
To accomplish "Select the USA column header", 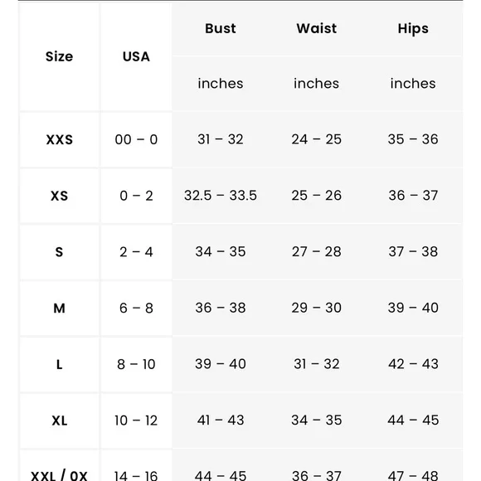I will 136,56.
